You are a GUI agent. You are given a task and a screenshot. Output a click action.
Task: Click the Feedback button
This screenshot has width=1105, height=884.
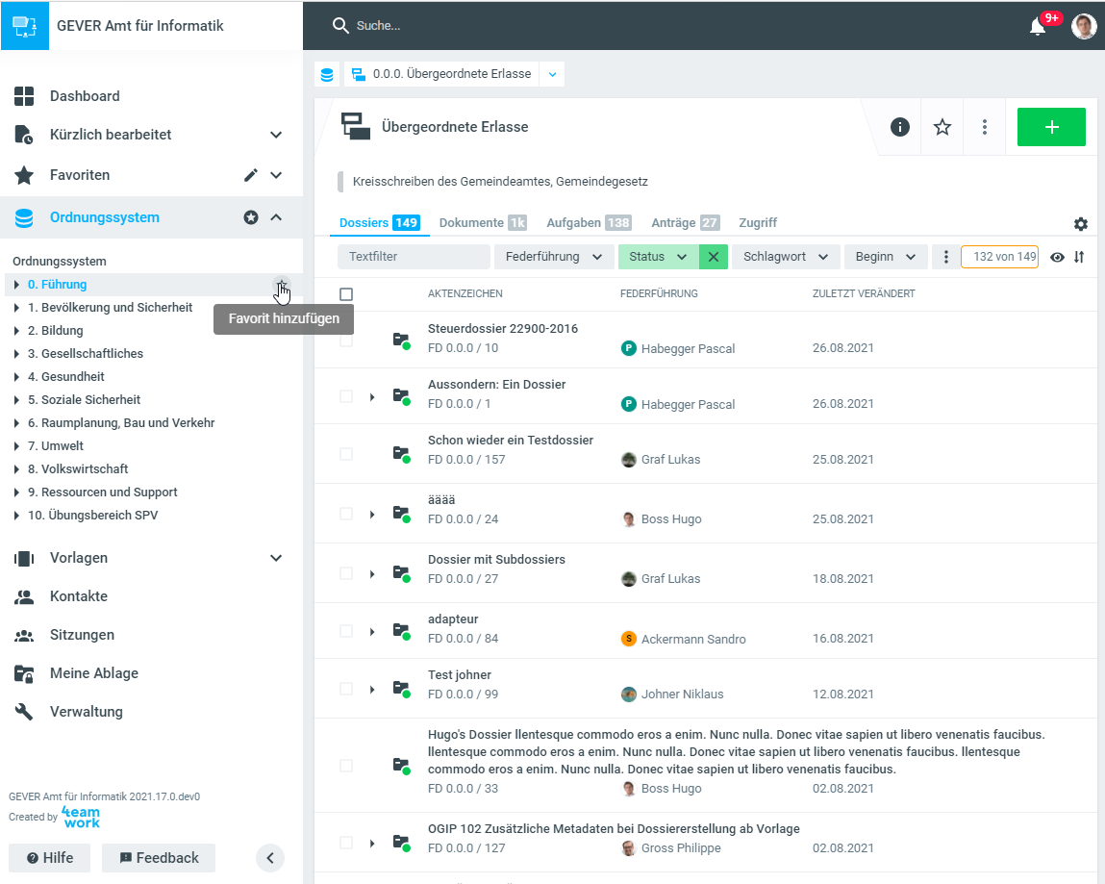tap(159, 858)
